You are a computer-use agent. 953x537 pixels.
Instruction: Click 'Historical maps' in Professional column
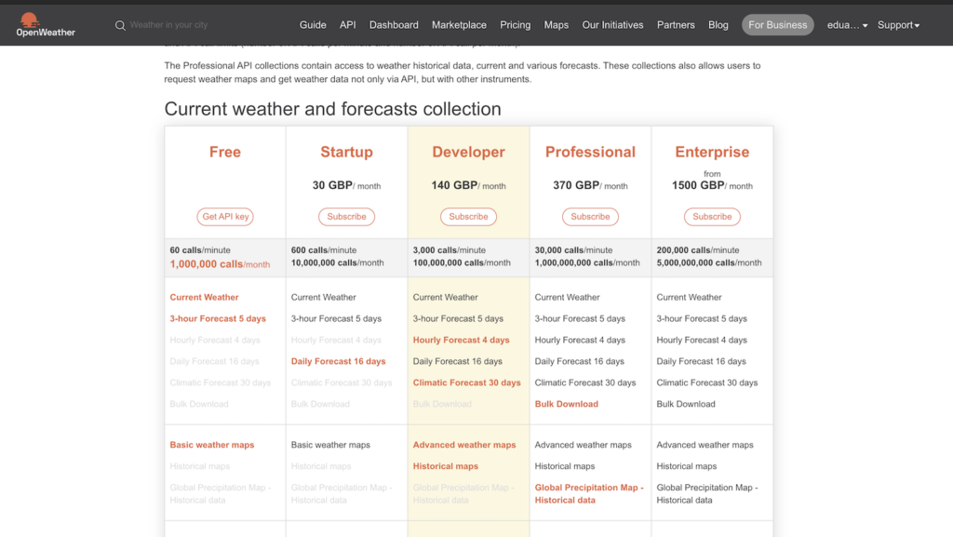tap(565, 466)
